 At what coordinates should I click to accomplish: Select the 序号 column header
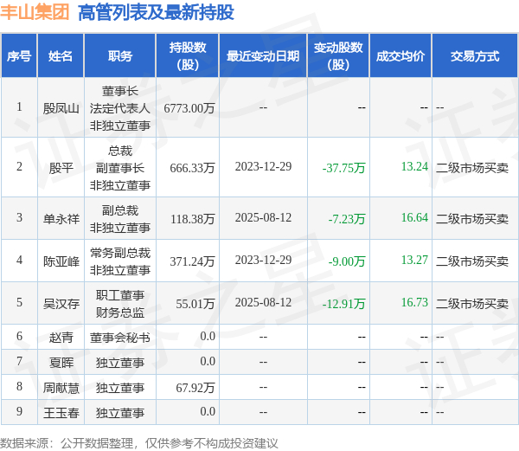coord(19,56)
